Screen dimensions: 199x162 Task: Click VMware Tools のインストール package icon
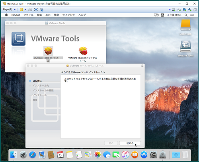coord(48,51)
